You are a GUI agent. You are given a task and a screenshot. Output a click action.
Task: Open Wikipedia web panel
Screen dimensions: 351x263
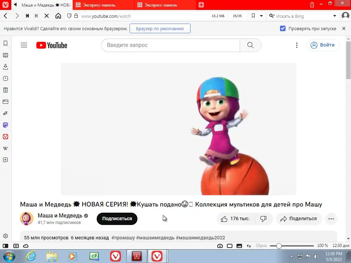click(x=5, y=148)
